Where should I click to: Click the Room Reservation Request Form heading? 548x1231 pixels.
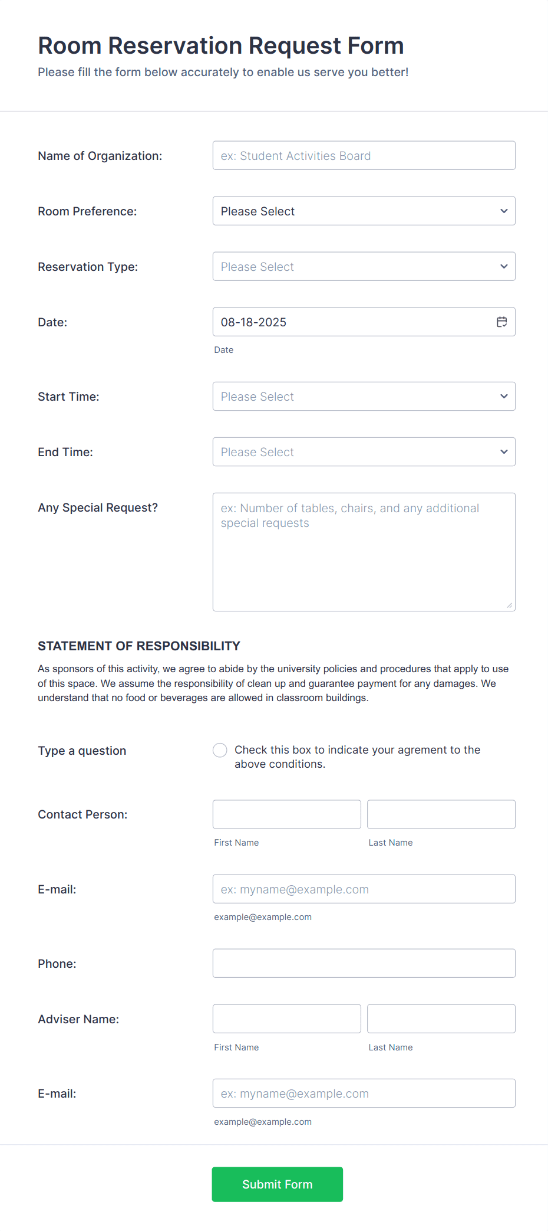point(220,45)
